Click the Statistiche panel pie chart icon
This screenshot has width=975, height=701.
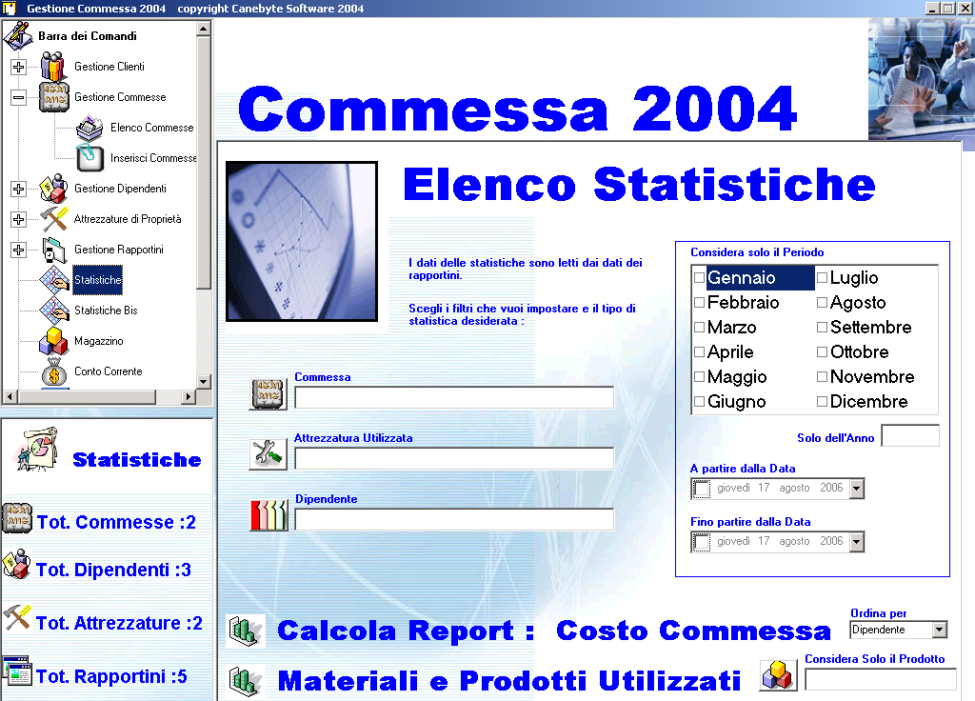[x=37, y=450]
